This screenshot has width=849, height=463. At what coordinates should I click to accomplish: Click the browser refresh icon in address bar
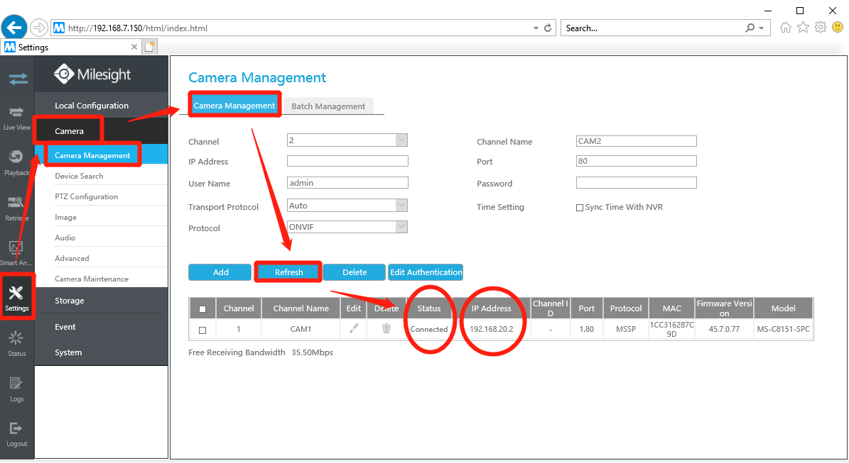(x=548, y=28)
